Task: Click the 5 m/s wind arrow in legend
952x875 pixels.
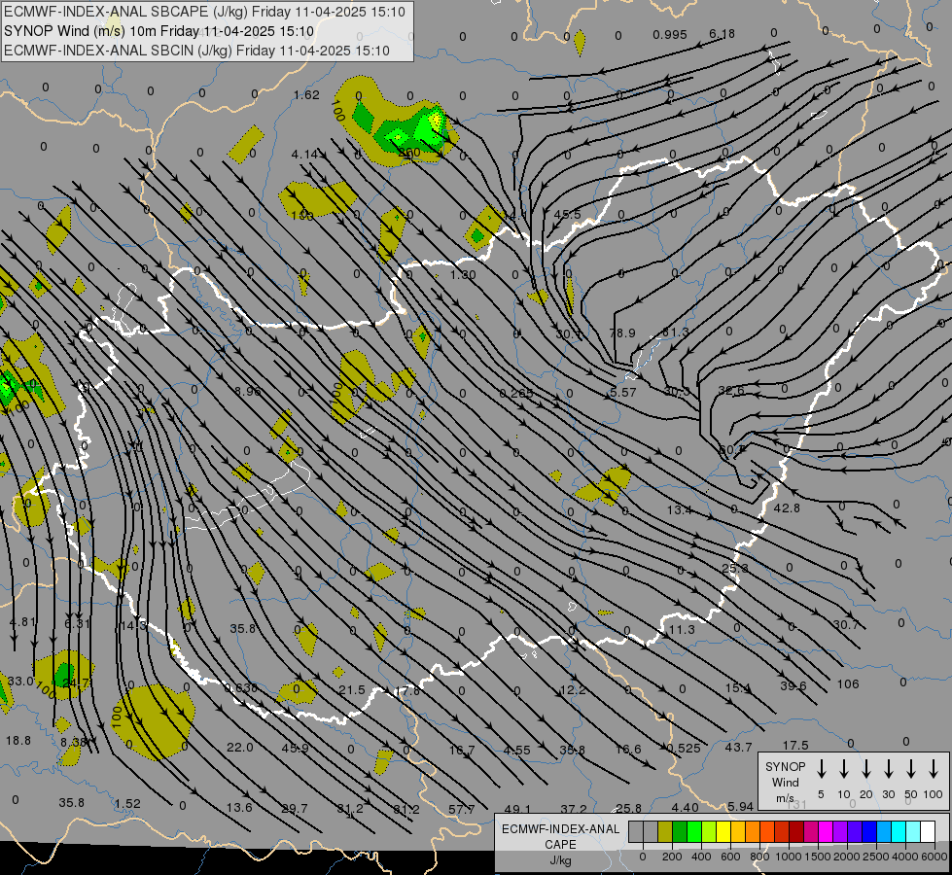Action: tap(822, 769)
